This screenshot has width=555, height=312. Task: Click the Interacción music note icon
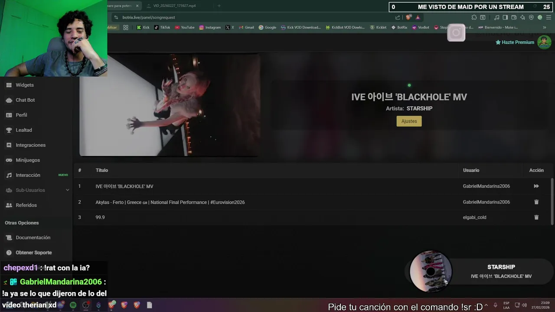[9, 175]
